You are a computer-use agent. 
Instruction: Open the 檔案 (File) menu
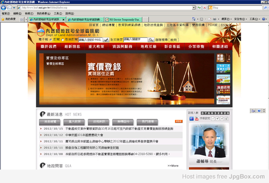pyautogui.click(x=6, y=13)
